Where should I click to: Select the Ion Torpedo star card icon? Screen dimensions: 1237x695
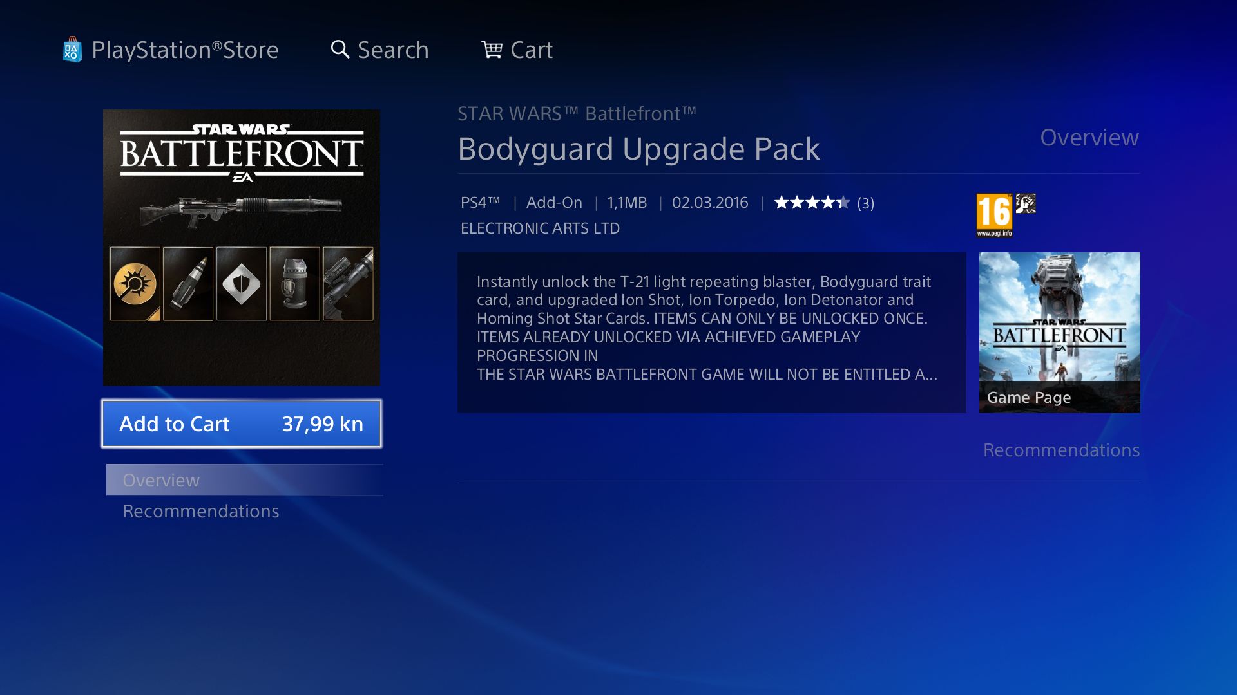click(x=188, y=284)
